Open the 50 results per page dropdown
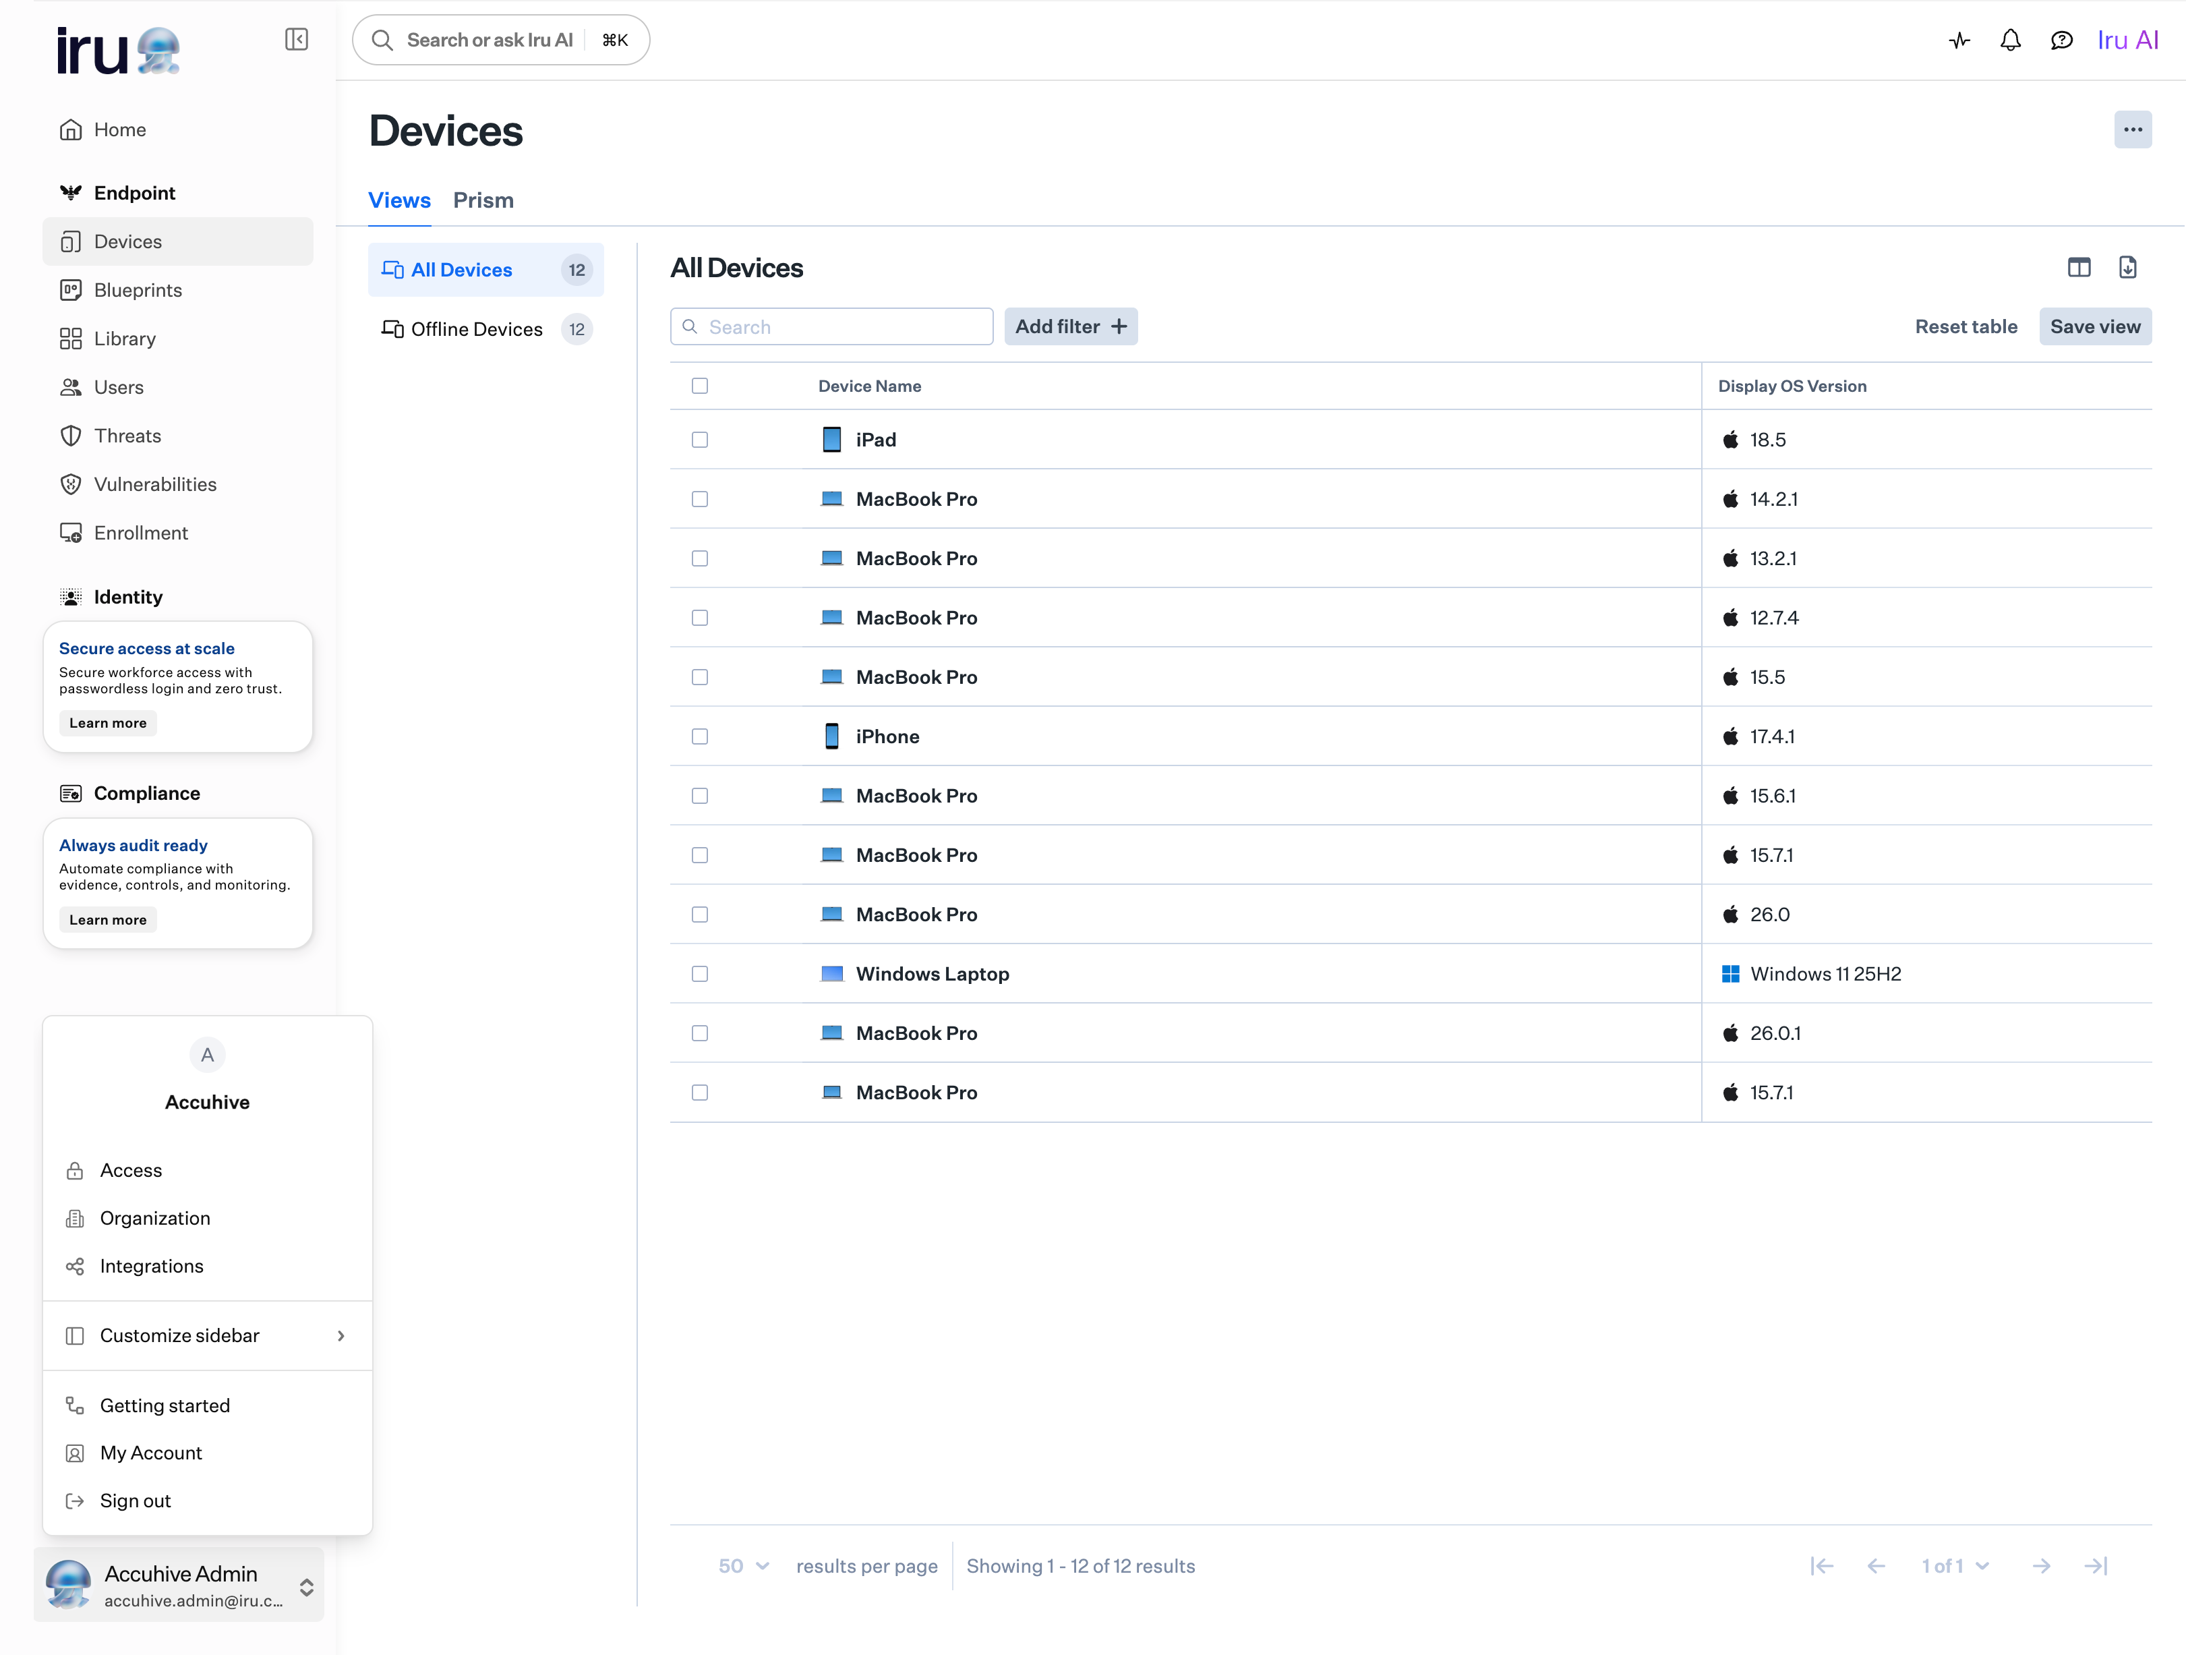2186x1655 pixels. 743,1565
